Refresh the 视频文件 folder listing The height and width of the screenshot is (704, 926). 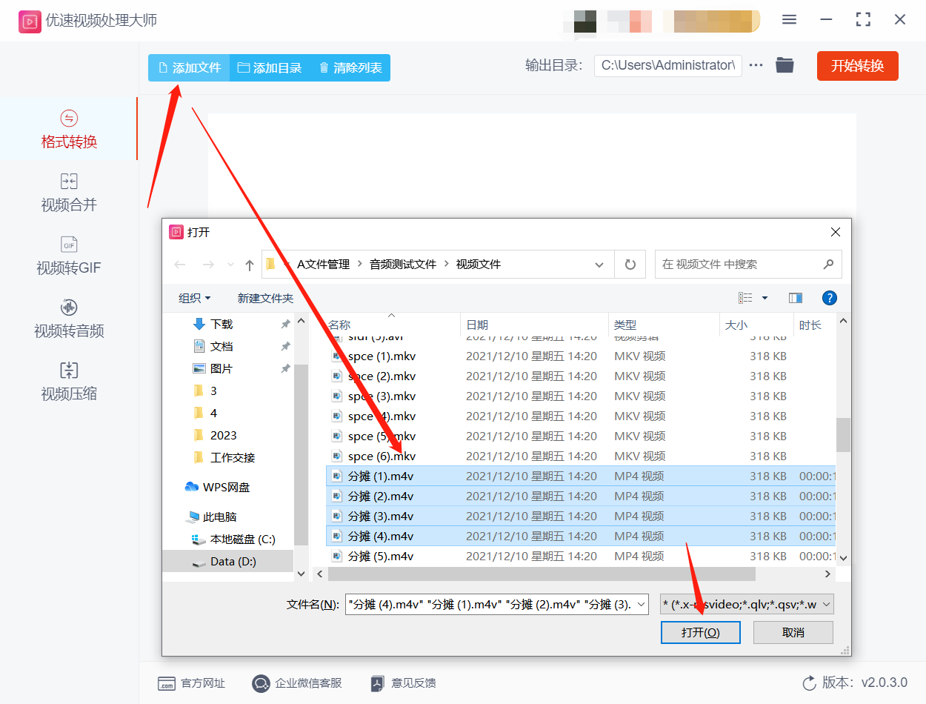coord(629,264)
